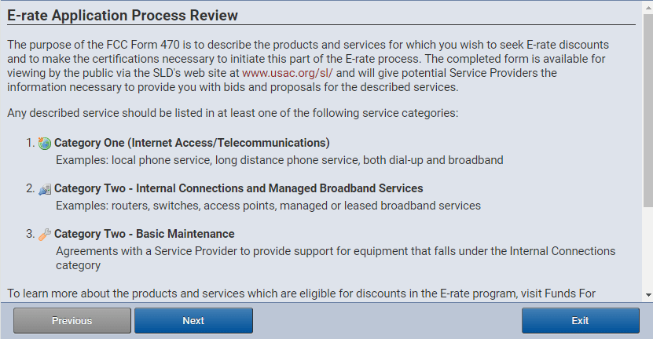Open the www.usac.org/sl/ link

(288, 73)
